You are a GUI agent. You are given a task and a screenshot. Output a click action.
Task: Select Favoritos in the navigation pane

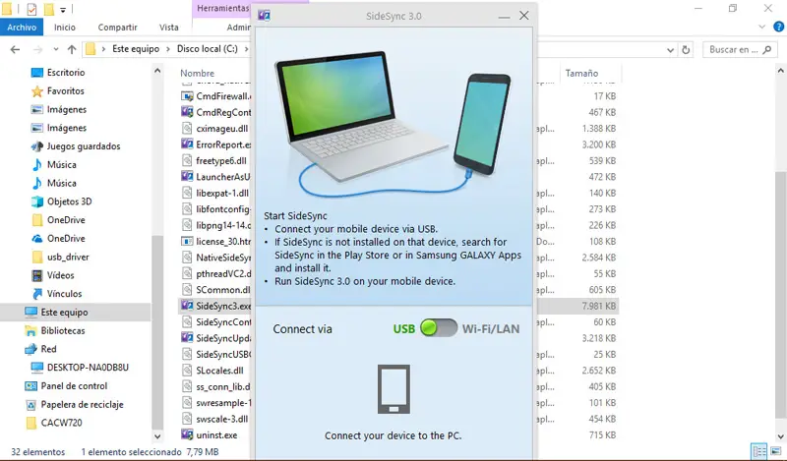tap(65, 90)
